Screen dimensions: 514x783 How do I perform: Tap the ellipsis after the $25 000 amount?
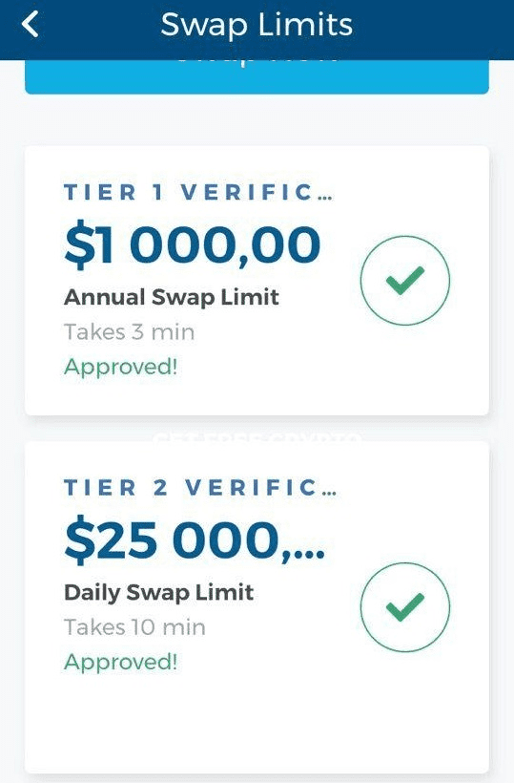click(x=307, y=553)
